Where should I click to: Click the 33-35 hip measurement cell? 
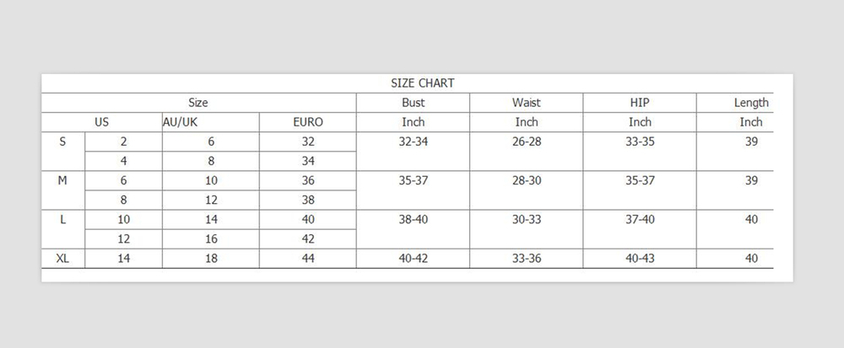[x=640, y=142]
